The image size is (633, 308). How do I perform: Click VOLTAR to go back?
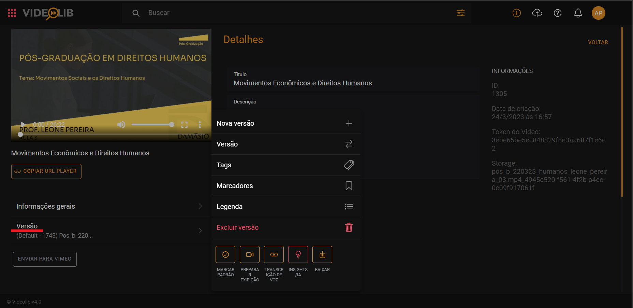[x=598, y=42]
